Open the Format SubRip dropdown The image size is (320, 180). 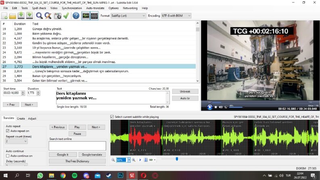click(128, 16)
